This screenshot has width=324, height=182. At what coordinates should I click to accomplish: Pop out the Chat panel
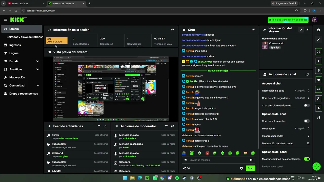(253, 30)
